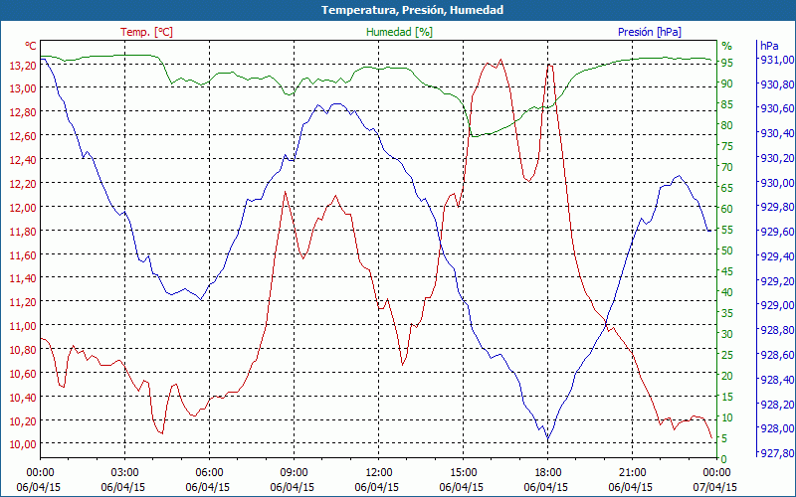The height and width of the screenshot is (497, 796).
Task: Click the 50 humidity axis value
Action: click(727, 250)
